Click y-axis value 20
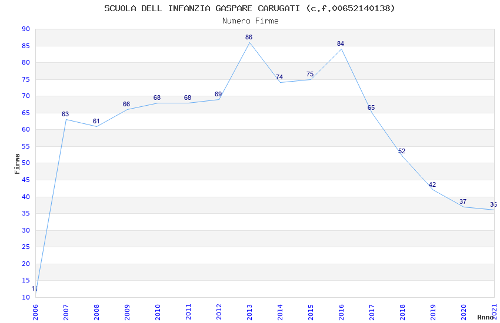Viewport: 500px width, 323px height. click(26, 264)
